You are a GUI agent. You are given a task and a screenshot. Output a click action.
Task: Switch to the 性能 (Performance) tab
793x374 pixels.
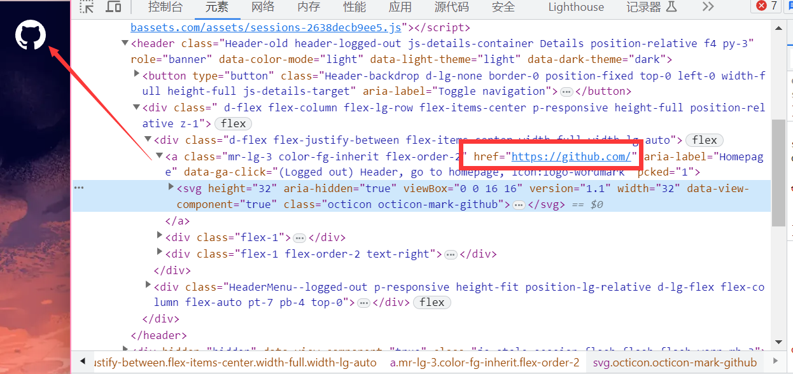354,7
